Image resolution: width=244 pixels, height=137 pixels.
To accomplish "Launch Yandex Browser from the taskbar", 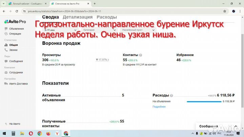I will pyautogui.click(x=57, y=133).
